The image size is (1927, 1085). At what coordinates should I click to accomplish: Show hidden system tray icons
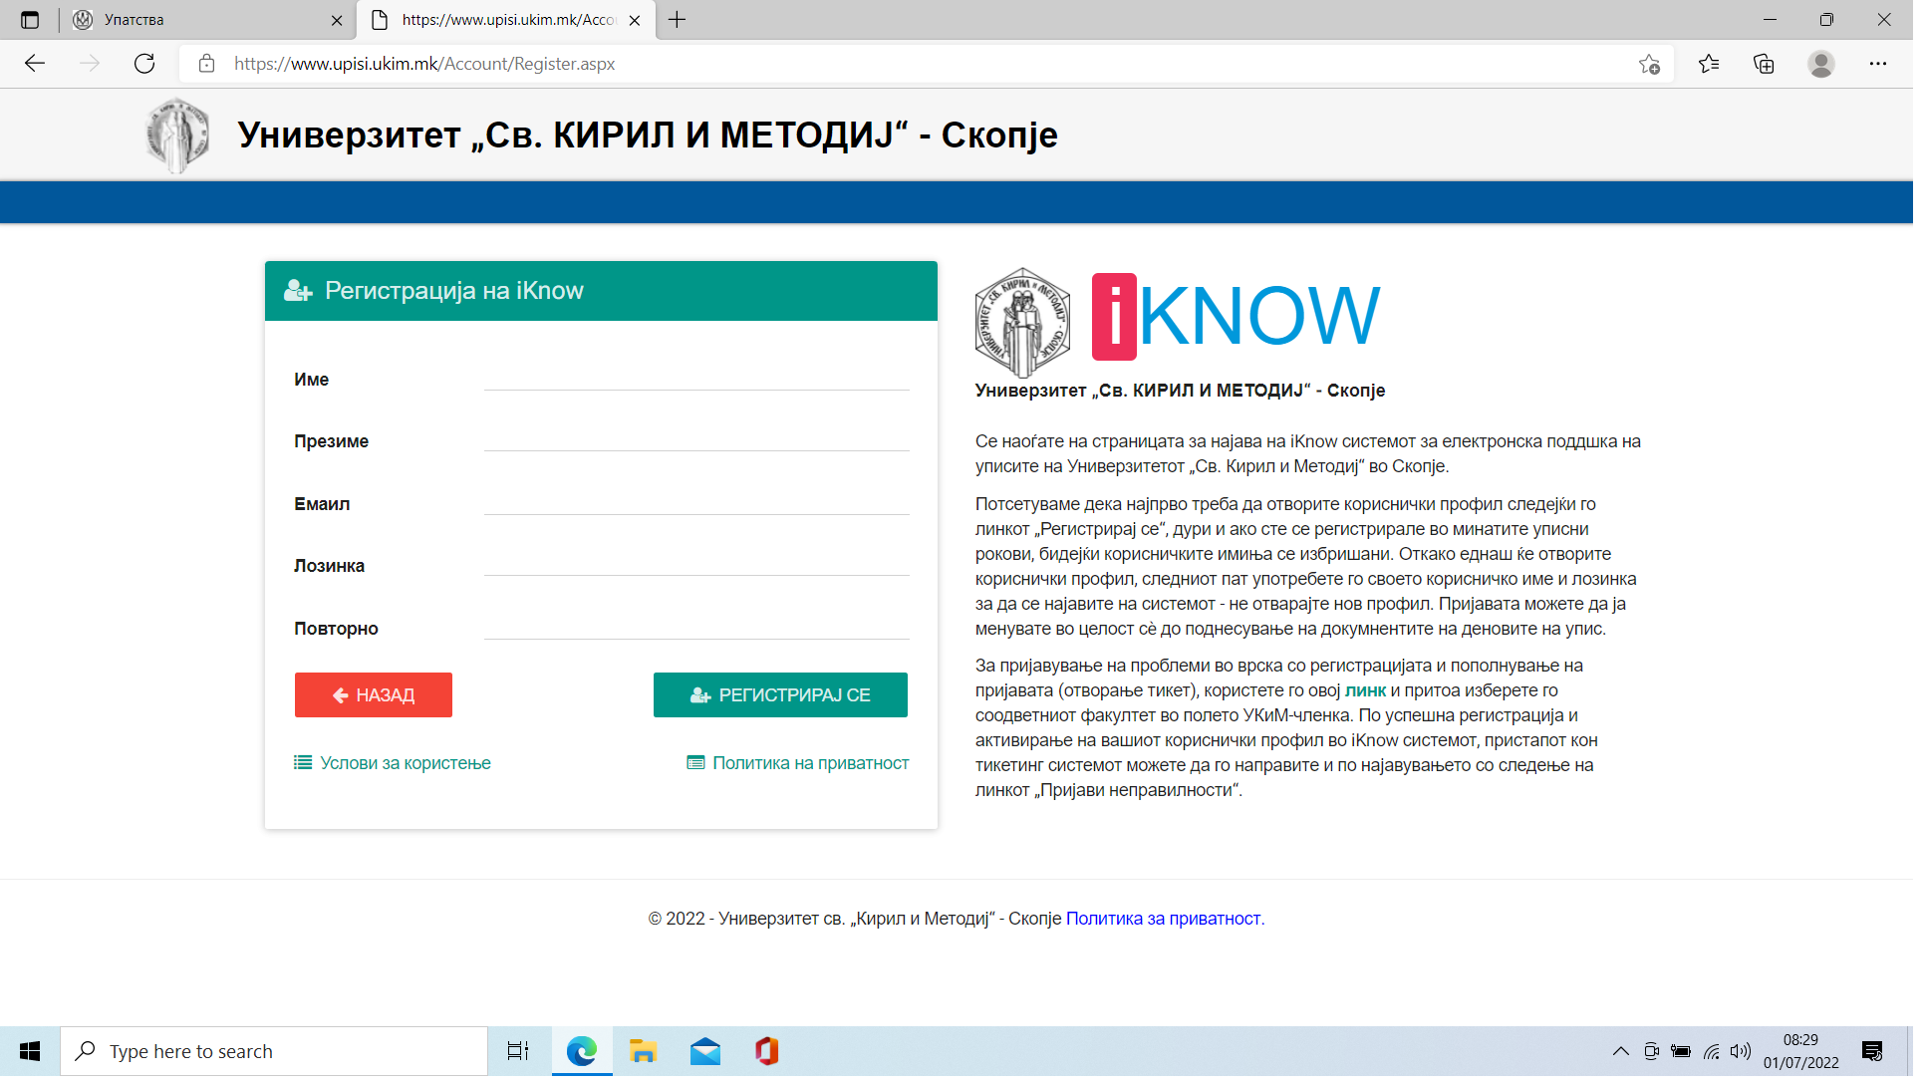click(x=1621, y=1051)
